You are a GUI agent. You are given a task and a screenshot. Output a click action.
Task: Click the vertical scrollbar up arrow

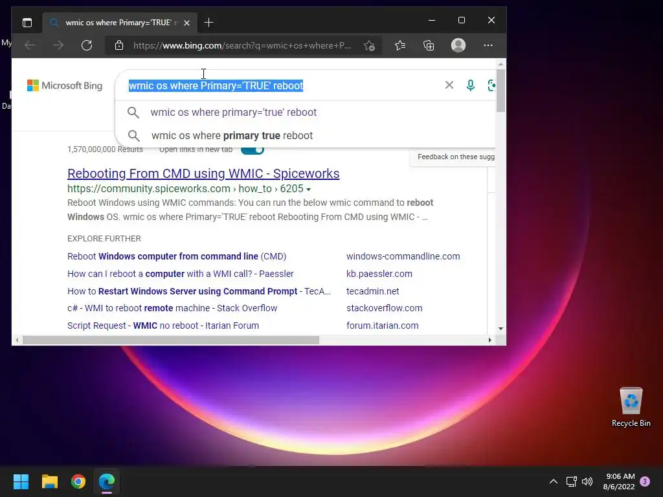(500, 64)
